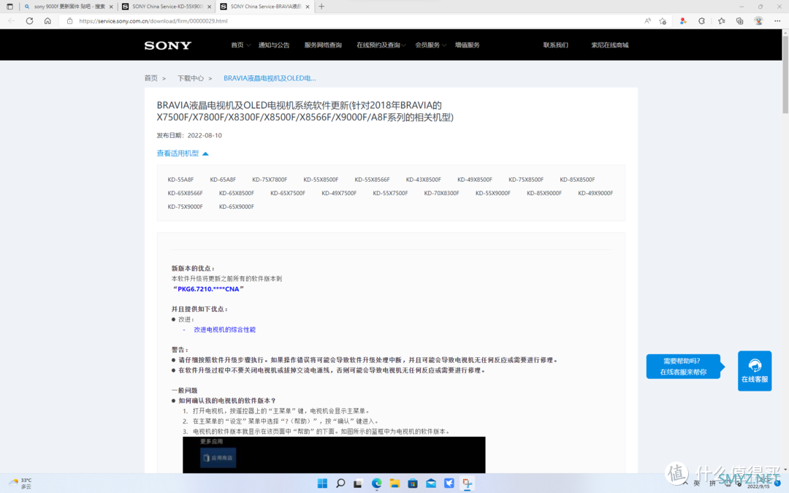Expand the 首页 navigation dropdown

[240, 45]
